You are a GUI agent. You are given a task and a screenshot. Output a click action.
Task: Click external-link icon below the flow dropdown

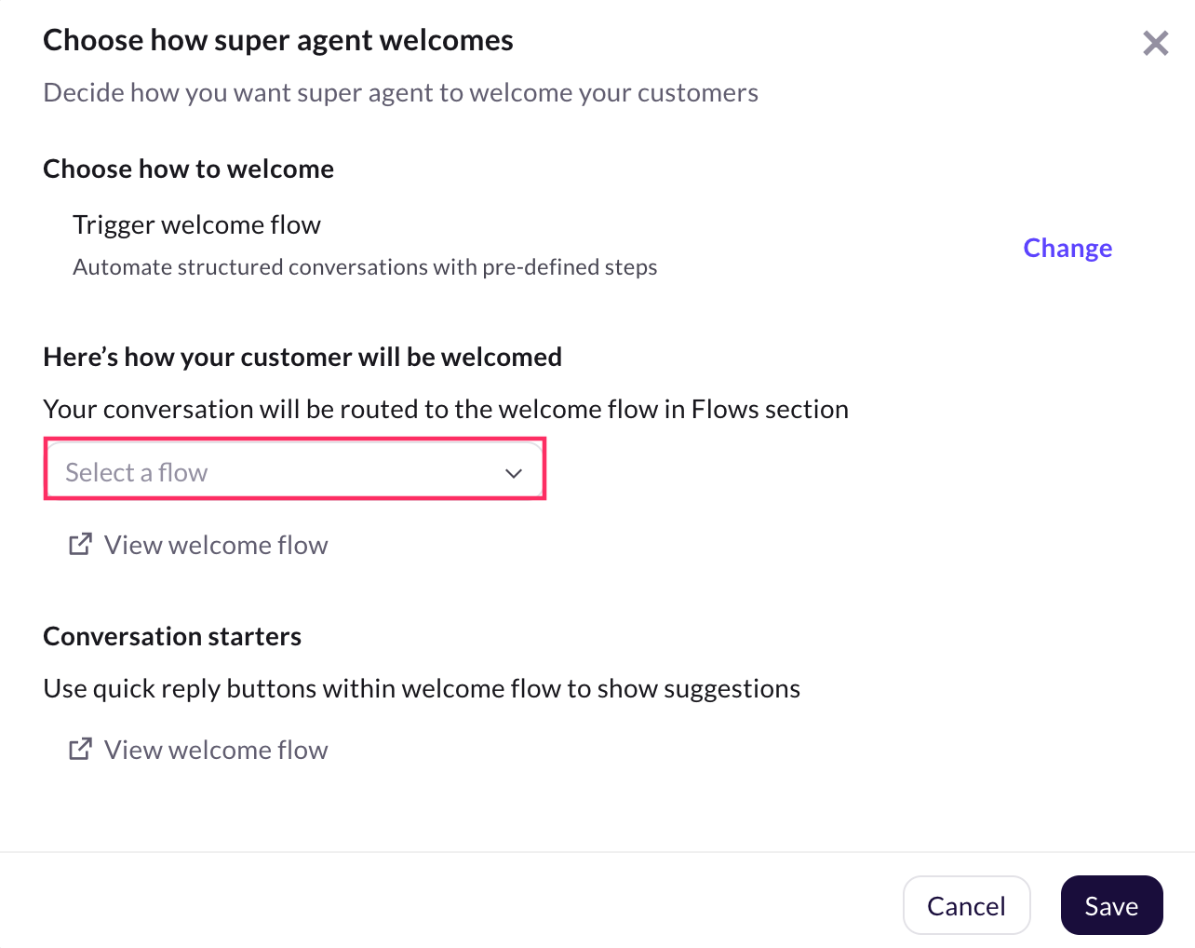(x=81, y=544)
